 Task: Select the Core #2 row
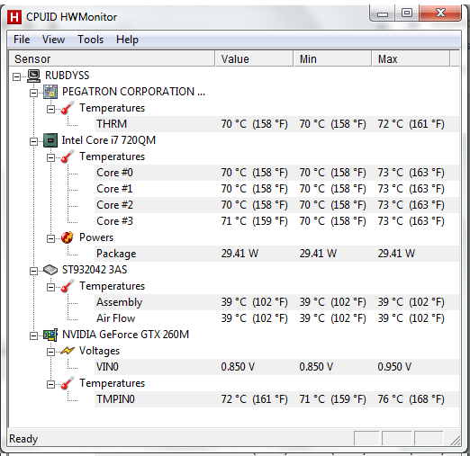[276, 205]
